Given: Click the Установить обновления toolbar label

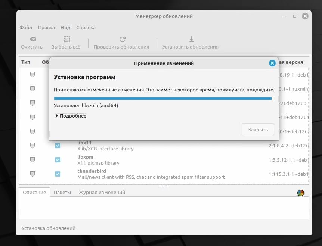Looking at the screenshot, I should 191,47.
